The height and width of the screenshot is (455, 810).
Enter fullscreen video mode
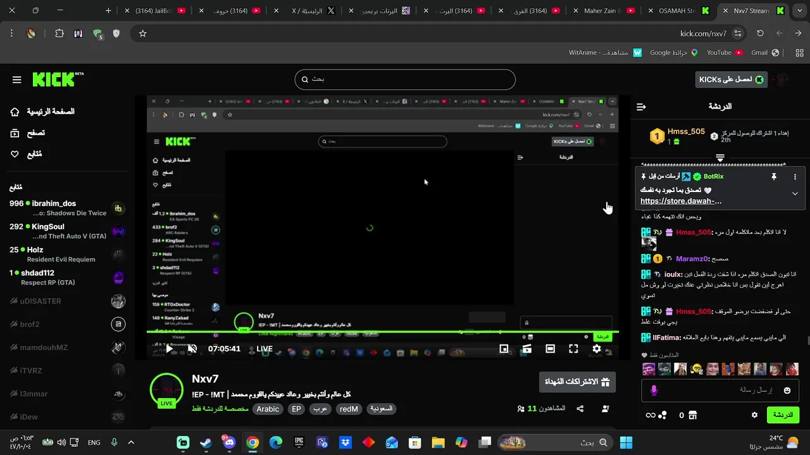(573, 349)
